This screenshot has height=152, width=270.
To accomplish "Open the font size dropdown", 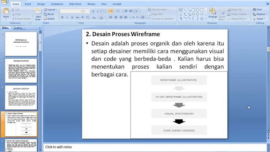I will (89, 11).
